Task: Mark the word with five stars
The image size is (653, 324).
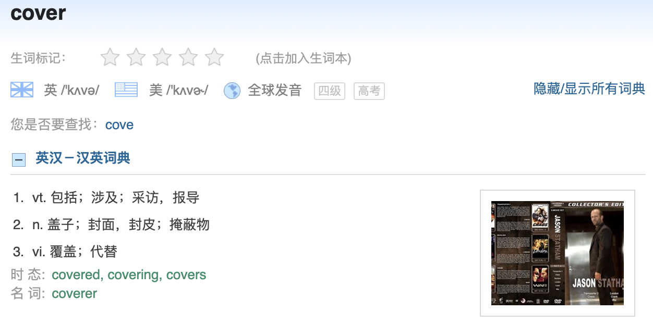Action: coord(214,57)
